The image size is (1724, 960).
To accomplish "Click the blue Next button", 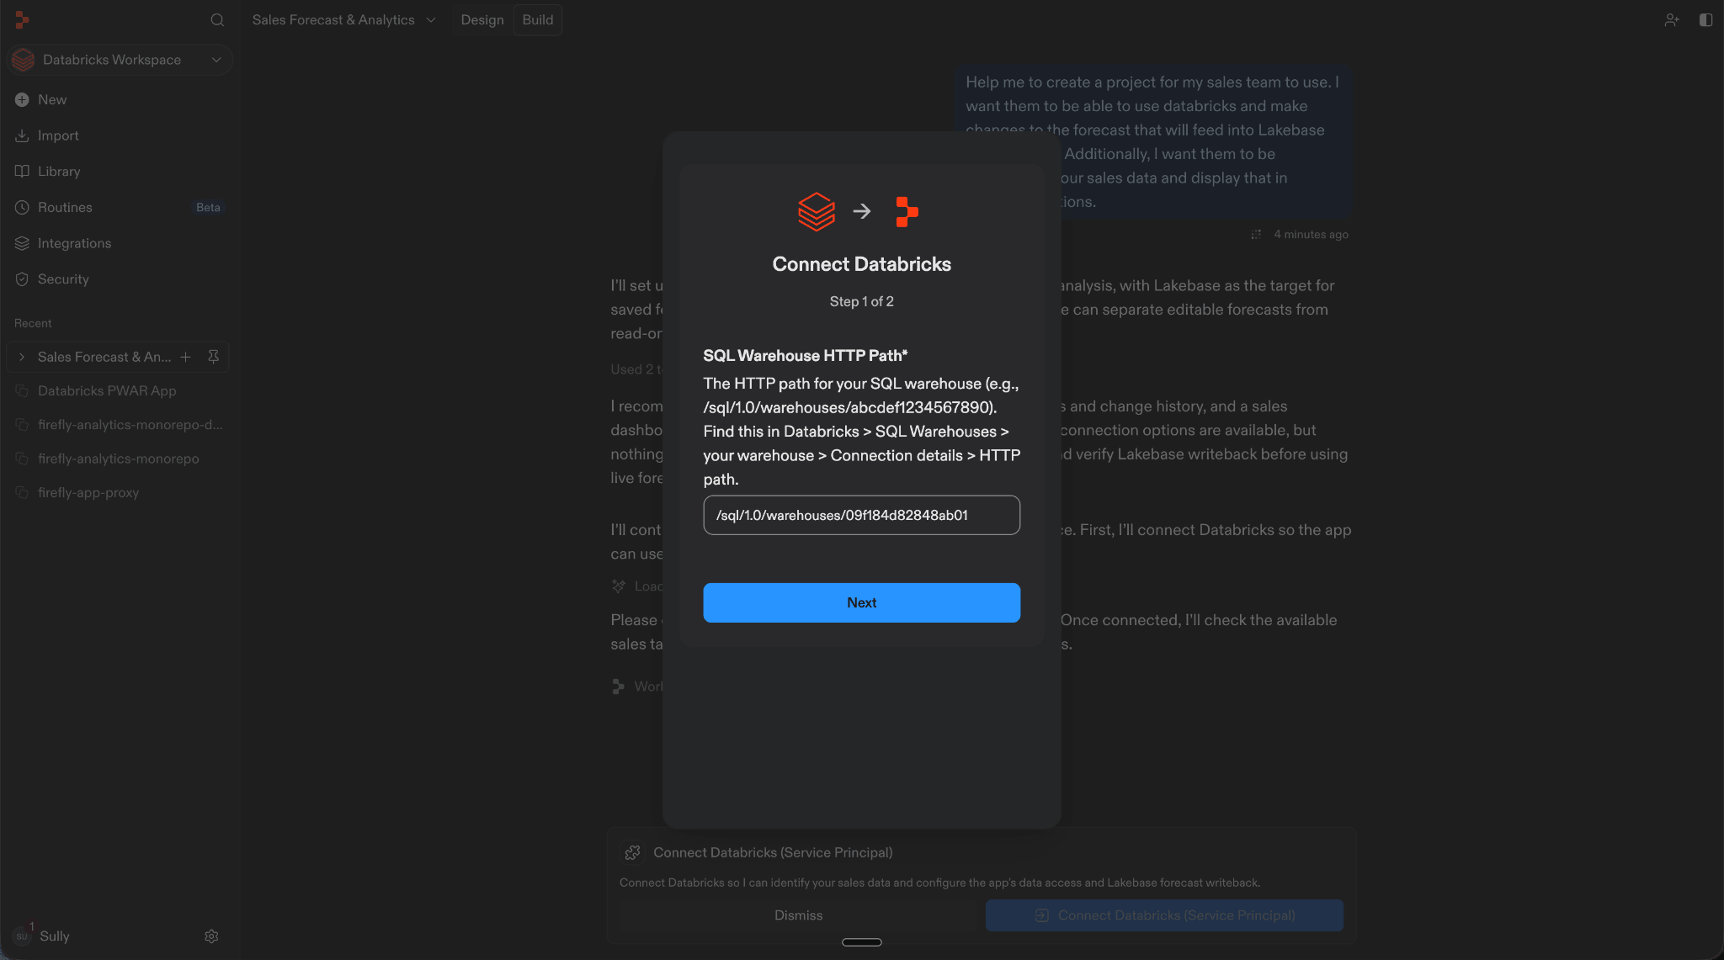I will coord(861,602).
